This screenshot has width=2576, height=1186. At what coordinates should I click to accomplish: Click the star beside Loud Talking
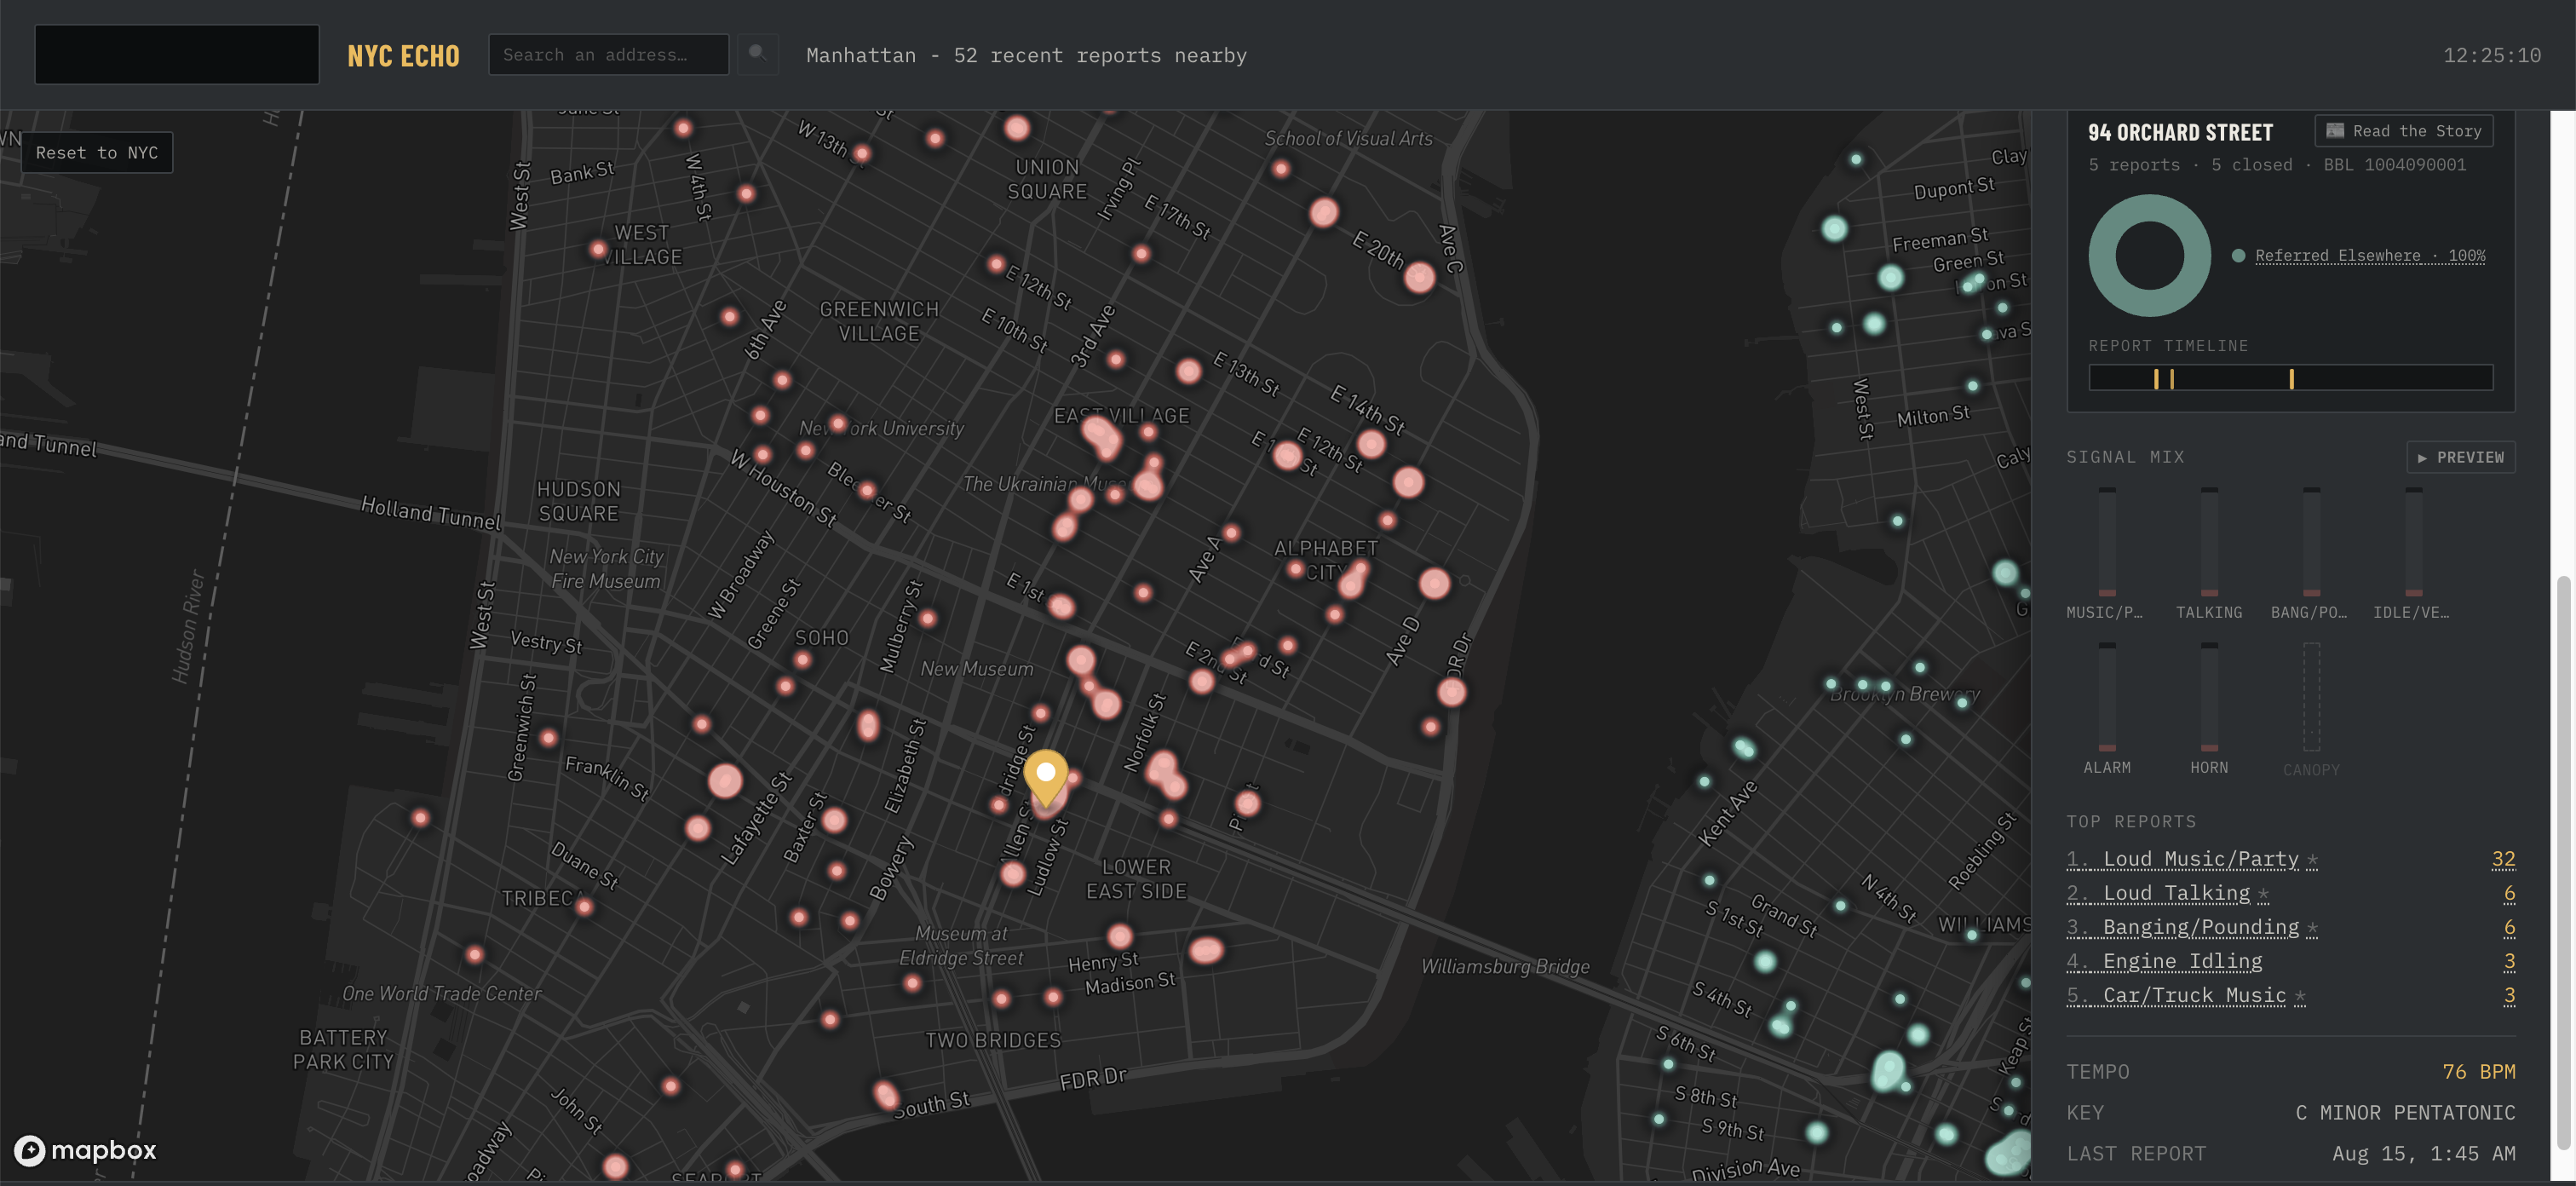click(x=2263, y=894)
